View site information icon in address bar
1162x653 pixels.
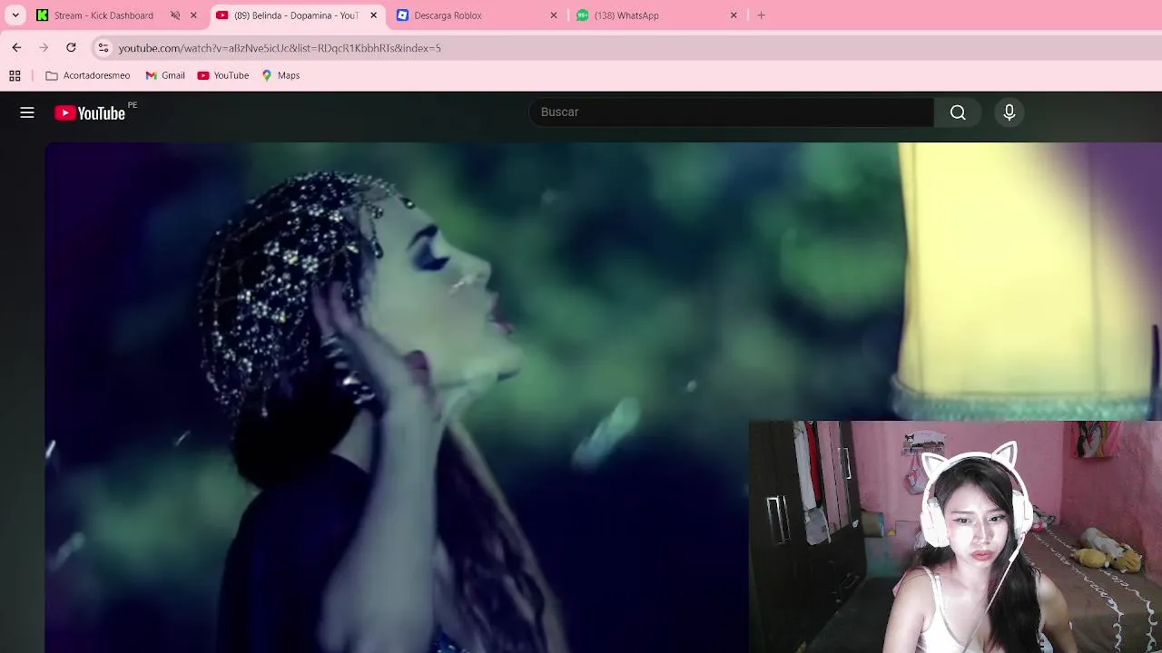pos(103,47)
